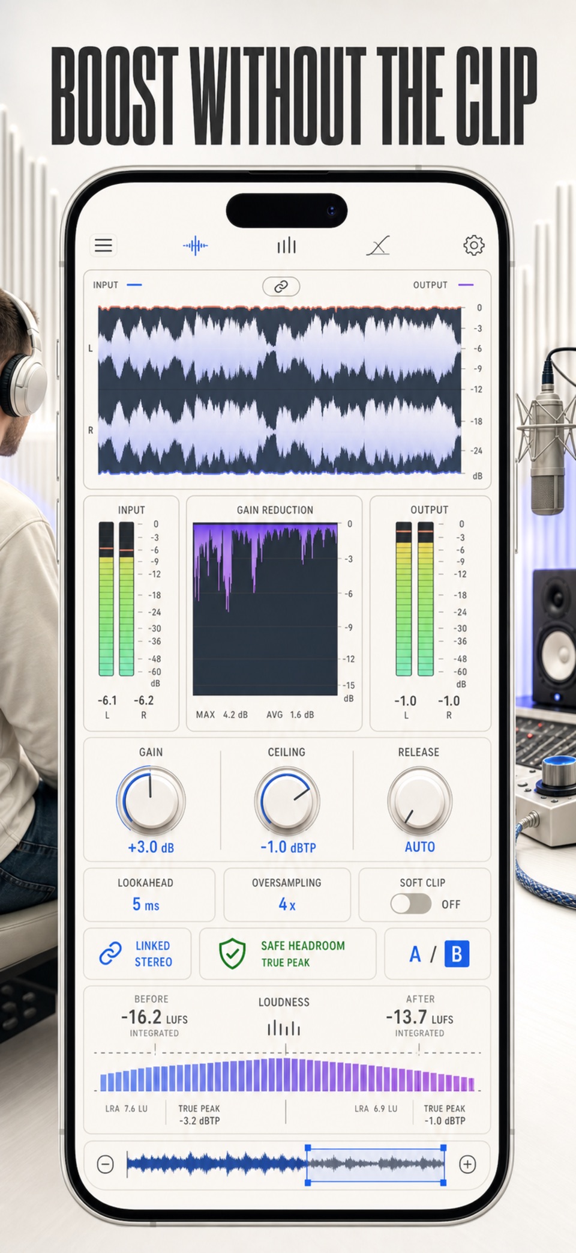
Task: Enable the Soft Clip switch
Action: coord(410,904)
